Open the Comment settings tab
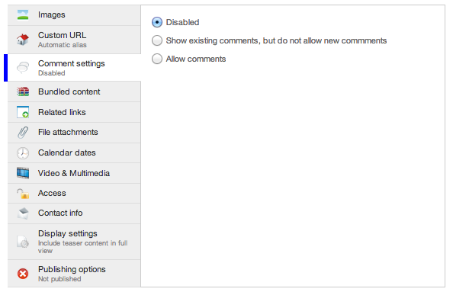453x292 pixels. coord(74,68)
